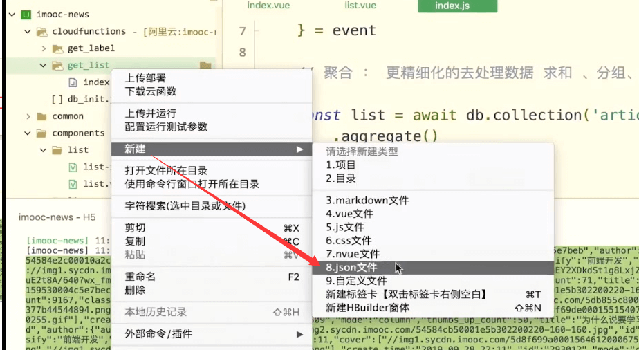This screenshot has height=350, width=639.
Task: Click the '} = event' code line
Action: click(x=337, y=30)
